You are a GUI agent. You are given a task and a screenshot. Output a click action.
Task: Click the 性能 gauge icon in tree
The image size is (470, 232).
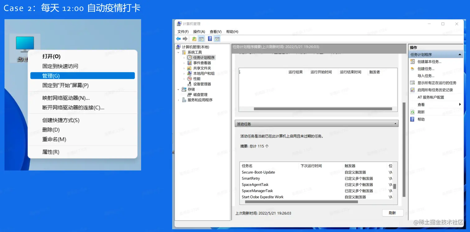click(x=190, y=79)
